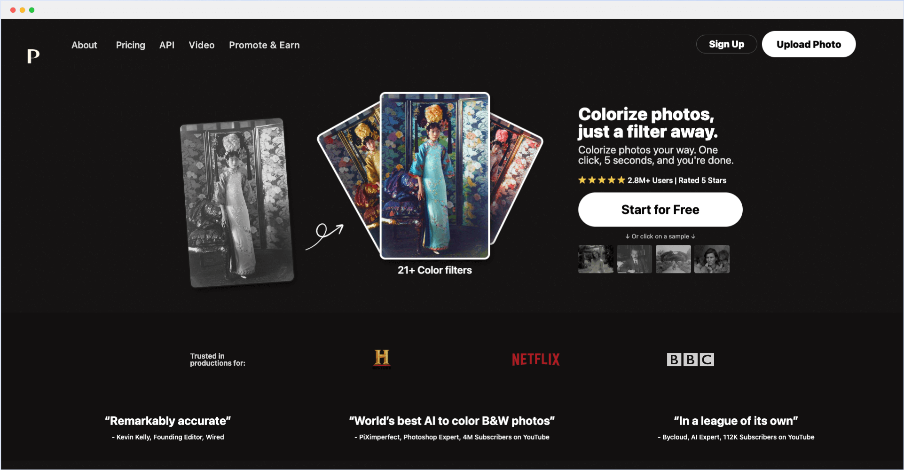Viewport: 904px width, 470px height.
Task: Click the P logo in the header
Action: click(x=33, y=56)
